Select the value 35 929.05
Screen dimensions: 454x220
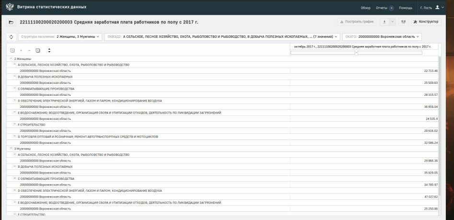pos(431,173)
